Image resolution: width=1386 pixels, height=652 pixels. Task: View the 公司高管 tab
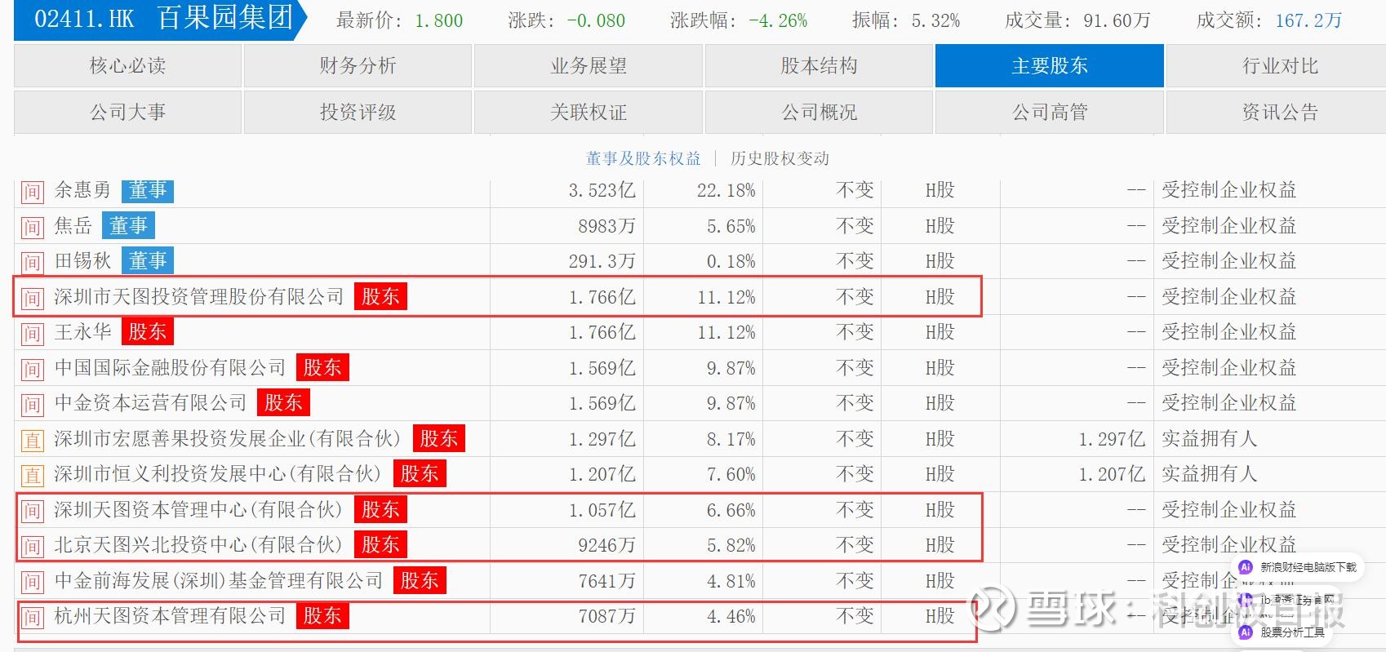point(1050,112)
